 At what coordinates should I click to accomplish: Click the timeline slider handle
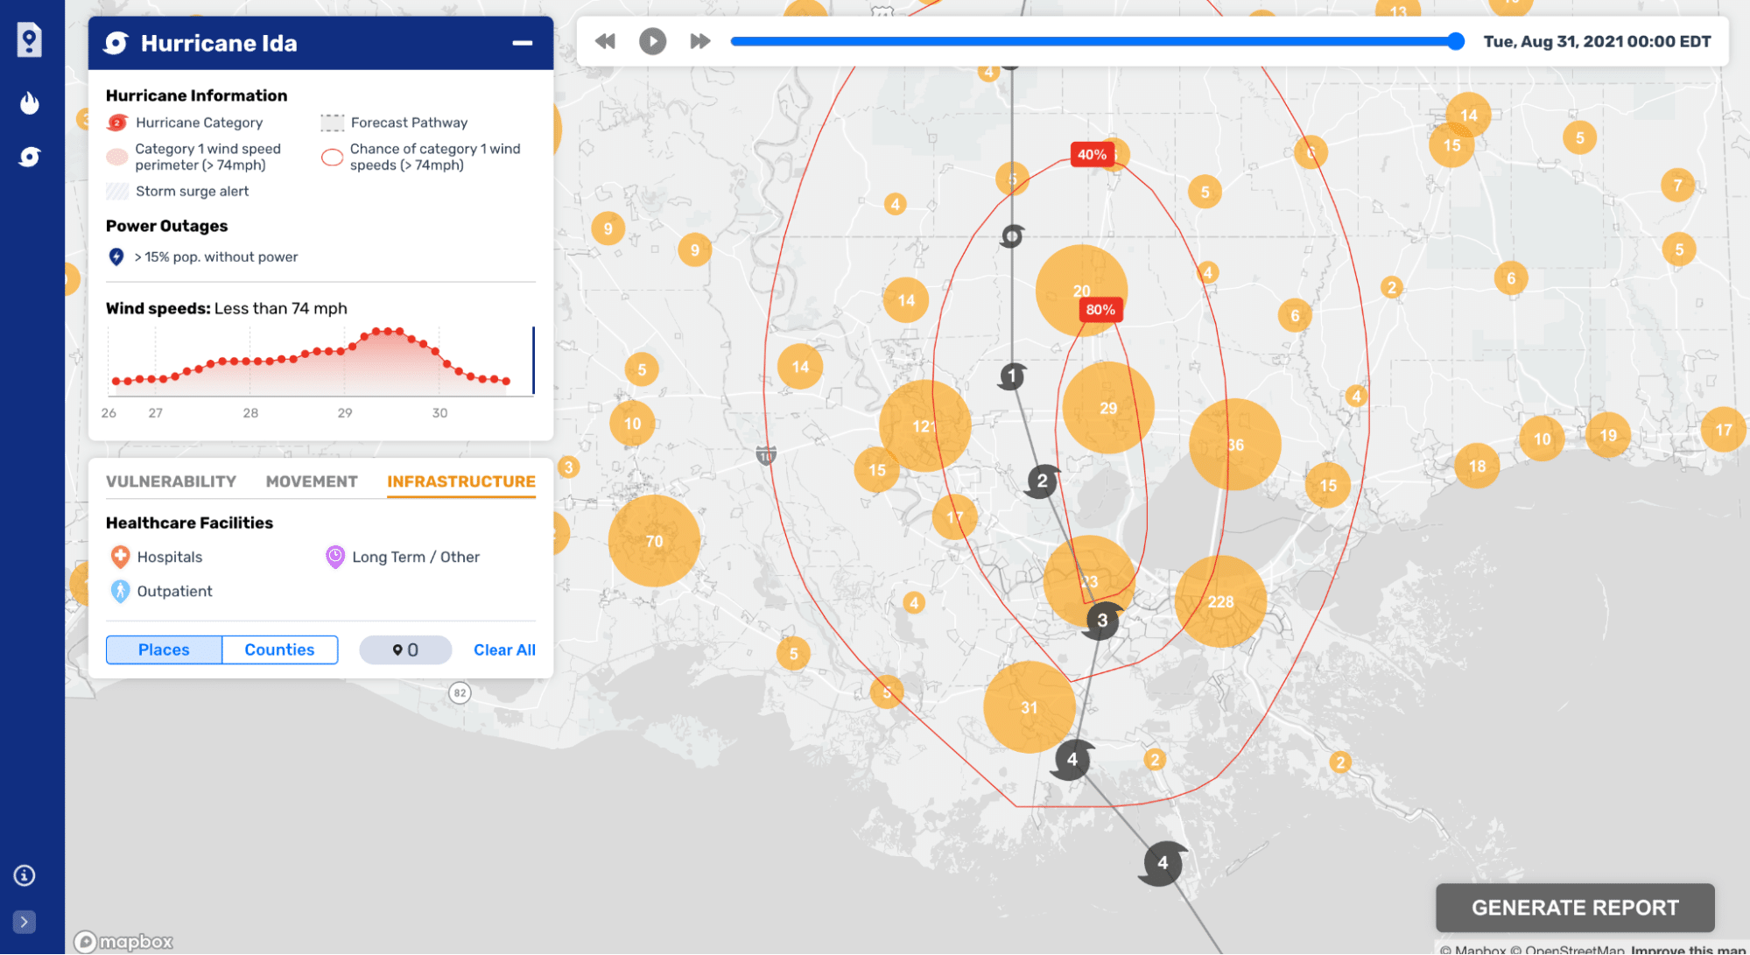pyautogui.click(x=1456, y=40)
